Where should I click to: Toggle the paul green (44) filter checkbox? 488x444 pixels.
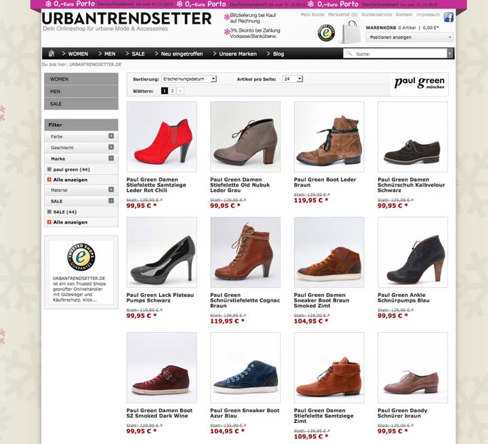coord(49,169)
